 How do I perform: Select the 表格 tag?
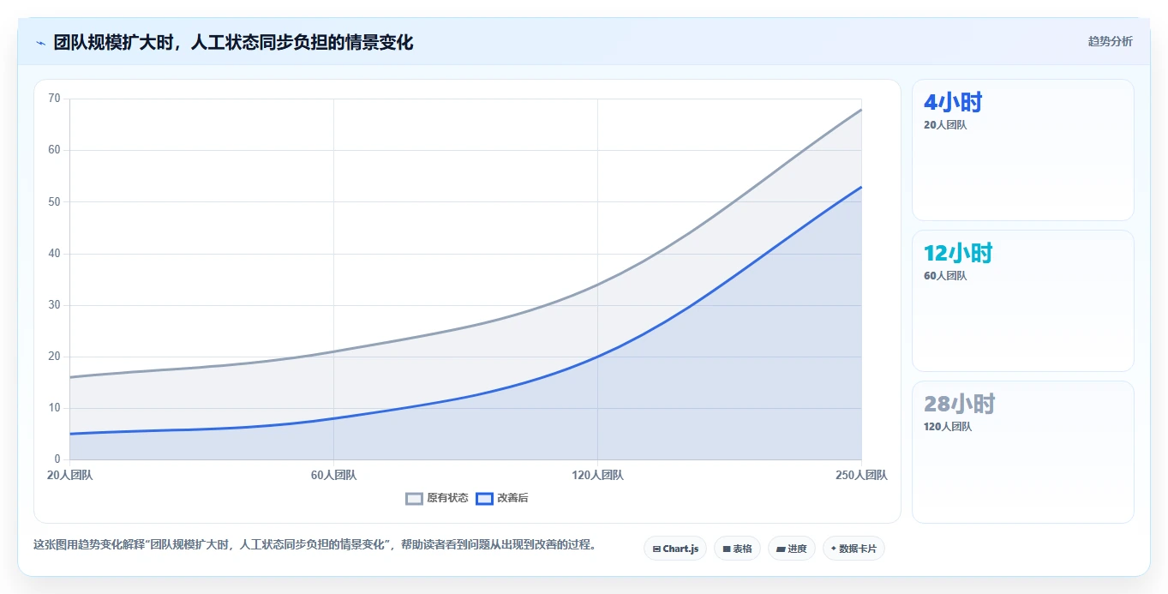tap(737, 549)
